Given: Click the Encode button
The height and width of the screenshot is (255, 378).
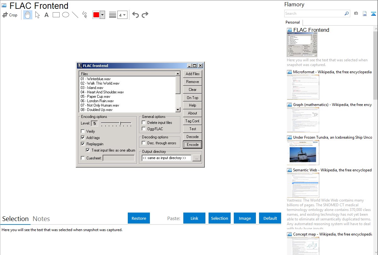Looking at the screenshot, I should tap(192, 145).
